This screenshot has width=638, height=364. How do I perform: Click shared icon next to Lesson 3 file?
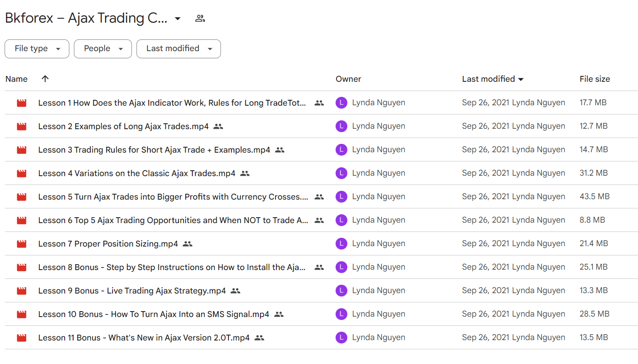(280, 150)
